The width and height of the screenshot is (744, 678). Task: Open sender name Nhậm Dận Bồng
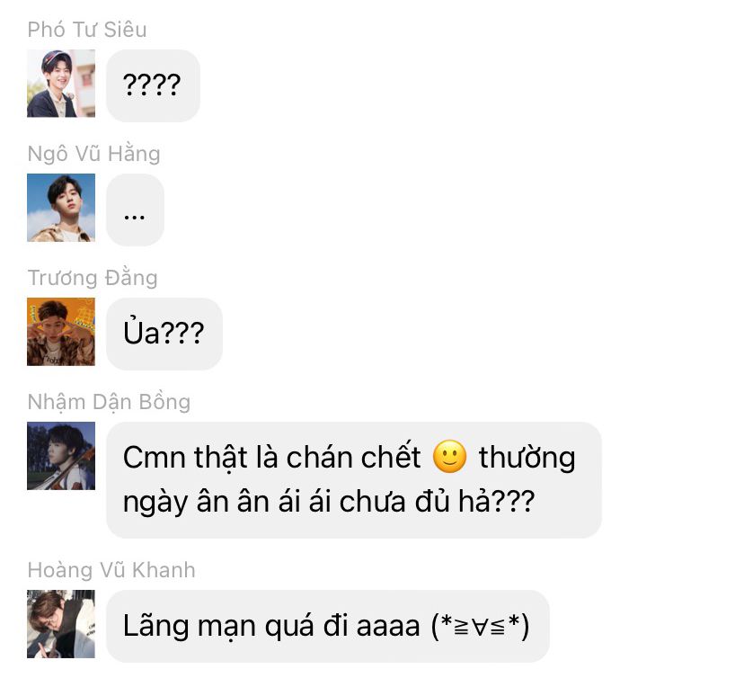tap(109, 402)
